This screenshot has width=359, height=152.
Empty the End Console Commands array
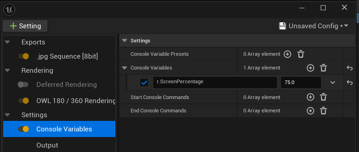(x=323, y=111)
